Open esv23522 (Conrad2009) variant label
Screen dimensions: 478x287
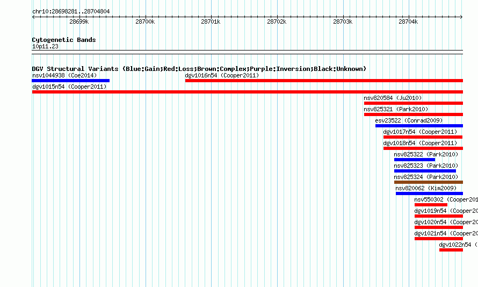pos(409,120)
